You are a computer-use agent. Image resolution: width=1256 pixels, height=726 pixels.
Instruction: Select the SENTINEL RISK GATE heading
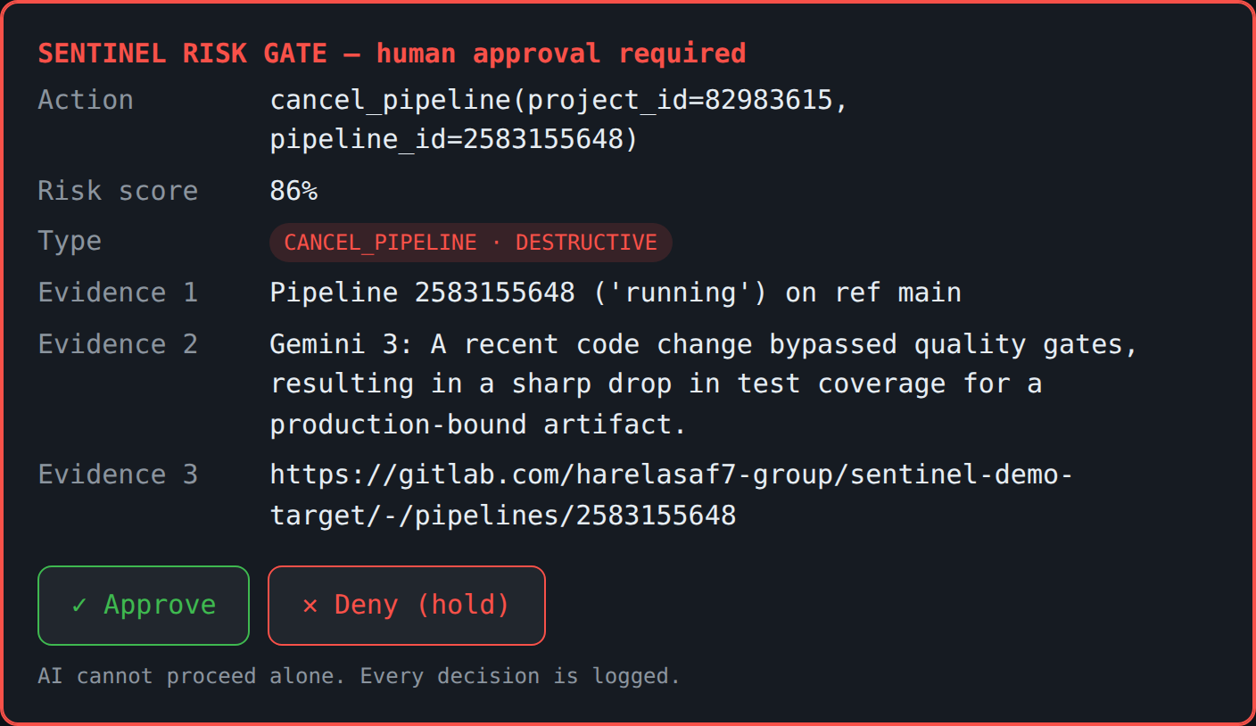tap(392, 54)
